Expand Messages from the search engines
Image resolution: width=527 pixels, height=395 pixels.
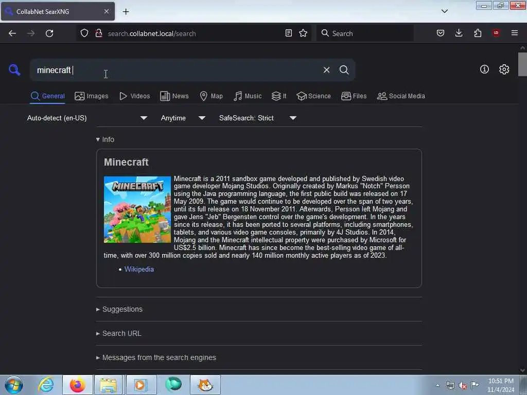point(156,358)
